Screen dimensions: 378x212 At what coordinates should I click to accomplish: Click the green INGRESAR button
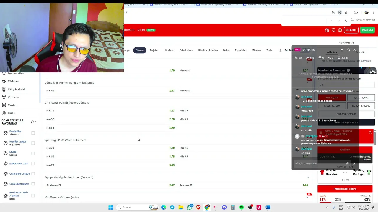pos(367,30)
